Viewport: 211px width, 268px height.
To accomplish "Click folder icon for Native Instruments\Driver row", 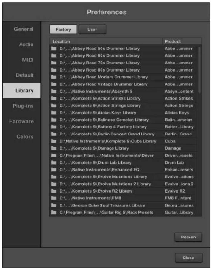I will [x=54, y=155].
